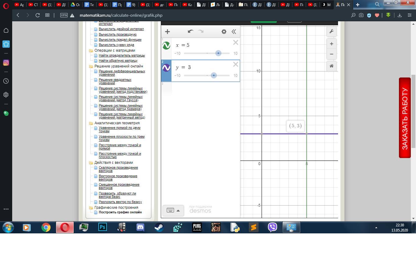Collapse the expression list panel
The image size is (416, 258).
click(x=234, y=32)
